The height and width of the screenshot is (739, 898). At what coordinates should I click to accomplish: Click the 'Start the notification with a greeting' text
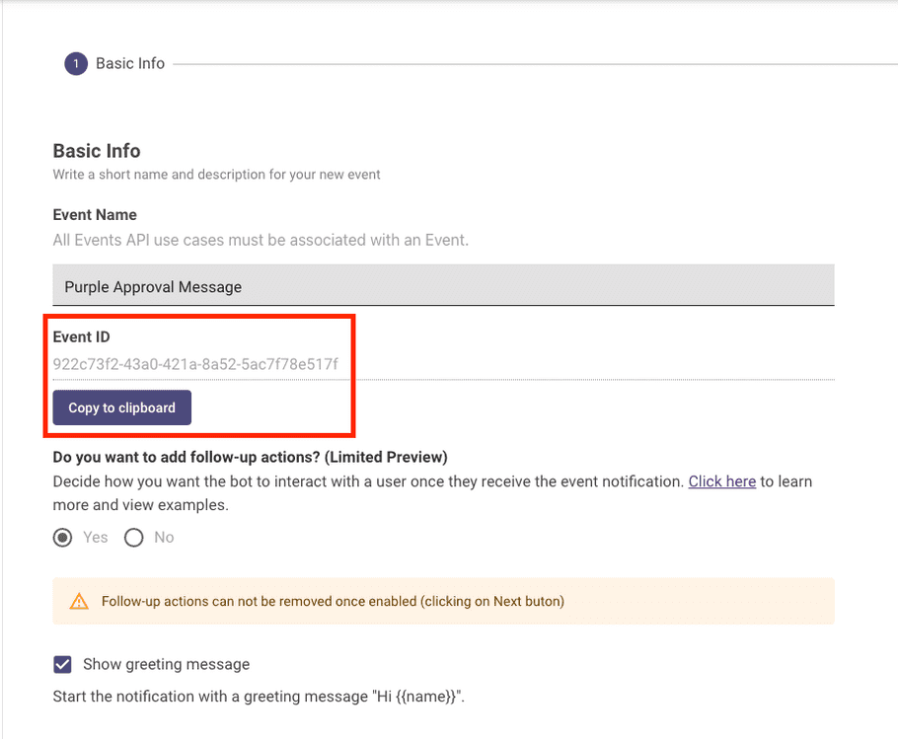(259, 697)
